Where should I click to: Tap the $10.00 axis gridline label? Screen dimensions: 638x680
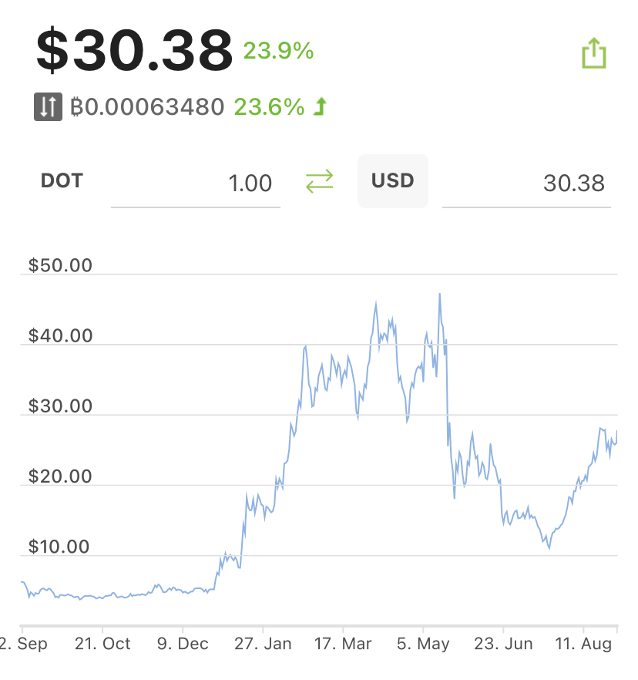point(59,547)
